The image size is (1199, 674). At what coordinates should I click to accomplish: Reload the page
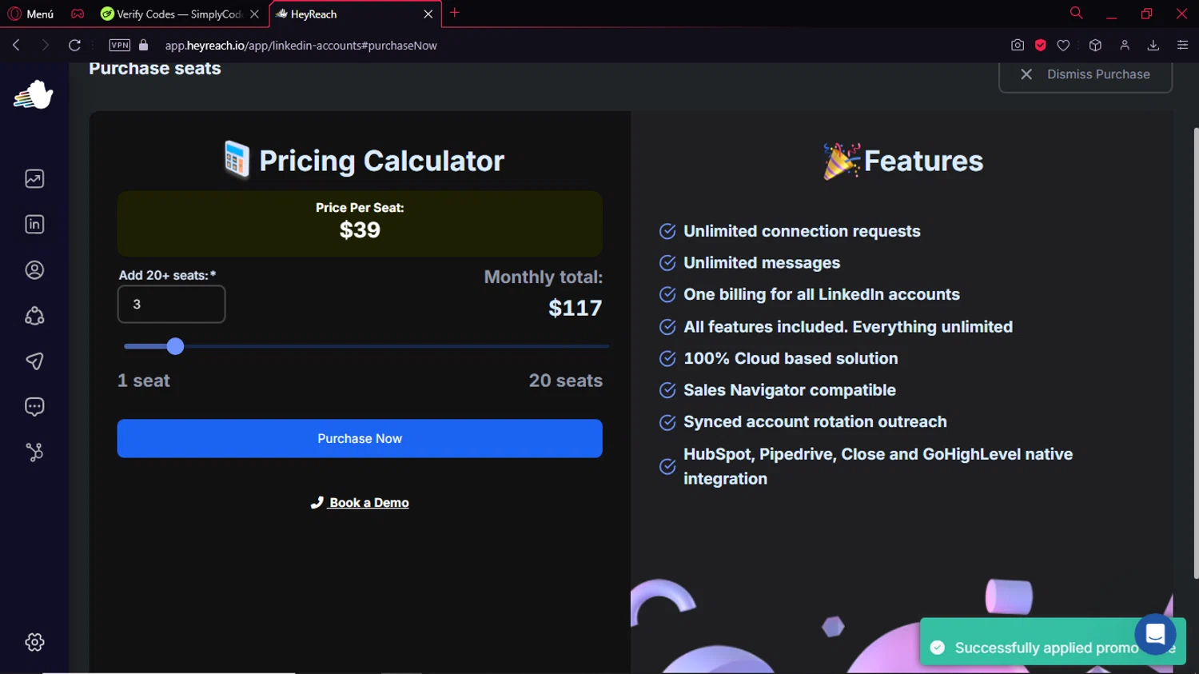[x=74, y=46]
